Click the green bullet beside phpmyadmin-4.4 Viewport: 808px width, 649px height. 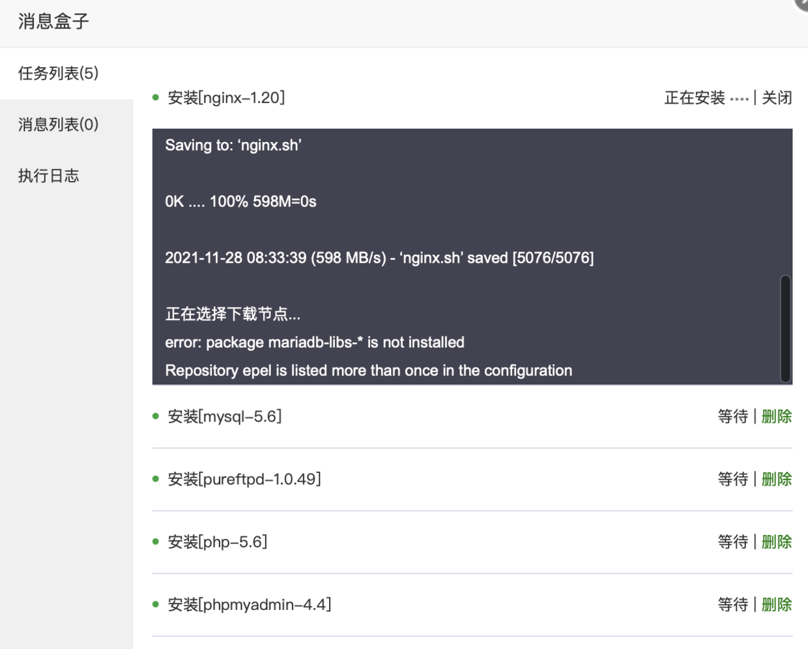(156, 605)
